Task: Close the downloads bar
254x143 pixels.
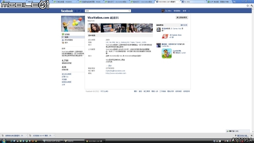Action: click(x=251, y=135)
